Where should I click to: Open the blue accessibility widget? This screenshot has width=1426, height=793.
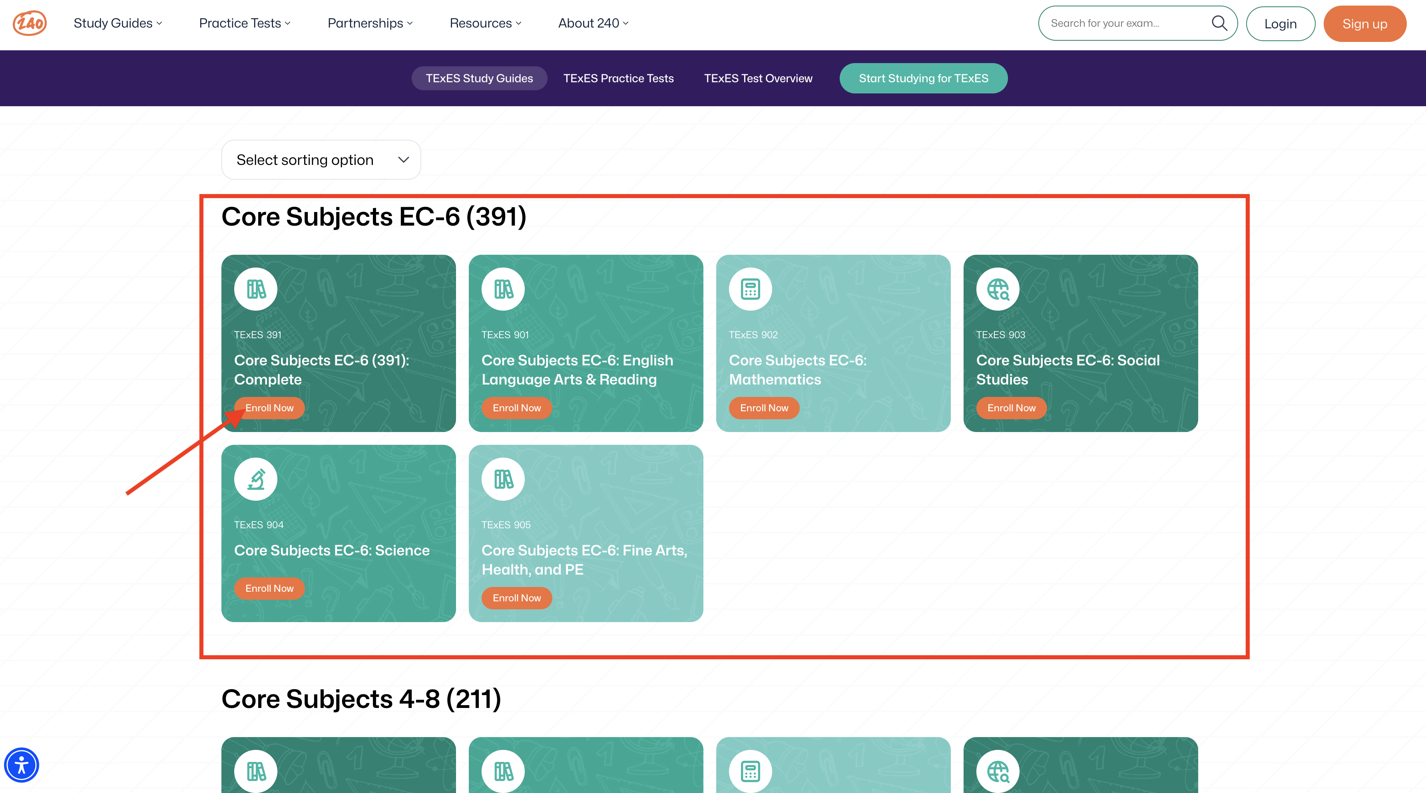coord(22,765)
